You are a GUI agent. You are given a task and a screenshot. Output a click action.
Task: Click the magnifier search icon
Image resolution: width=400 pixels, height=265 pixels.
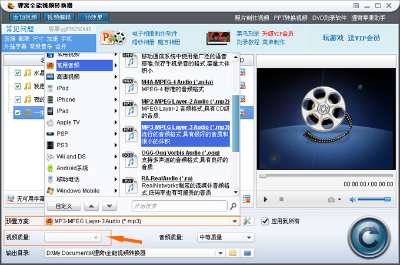233,206
